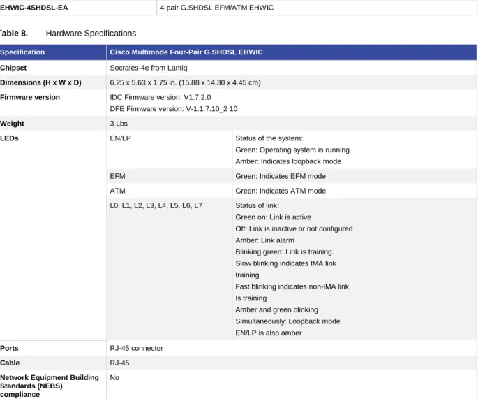Click 'Green: Indicates EFM mode' text

(281, 176)
